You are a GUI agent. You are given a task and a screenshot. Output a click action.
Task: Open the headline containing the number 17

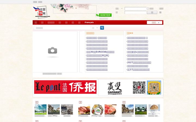pyautogui.click(x=138, y=70)
